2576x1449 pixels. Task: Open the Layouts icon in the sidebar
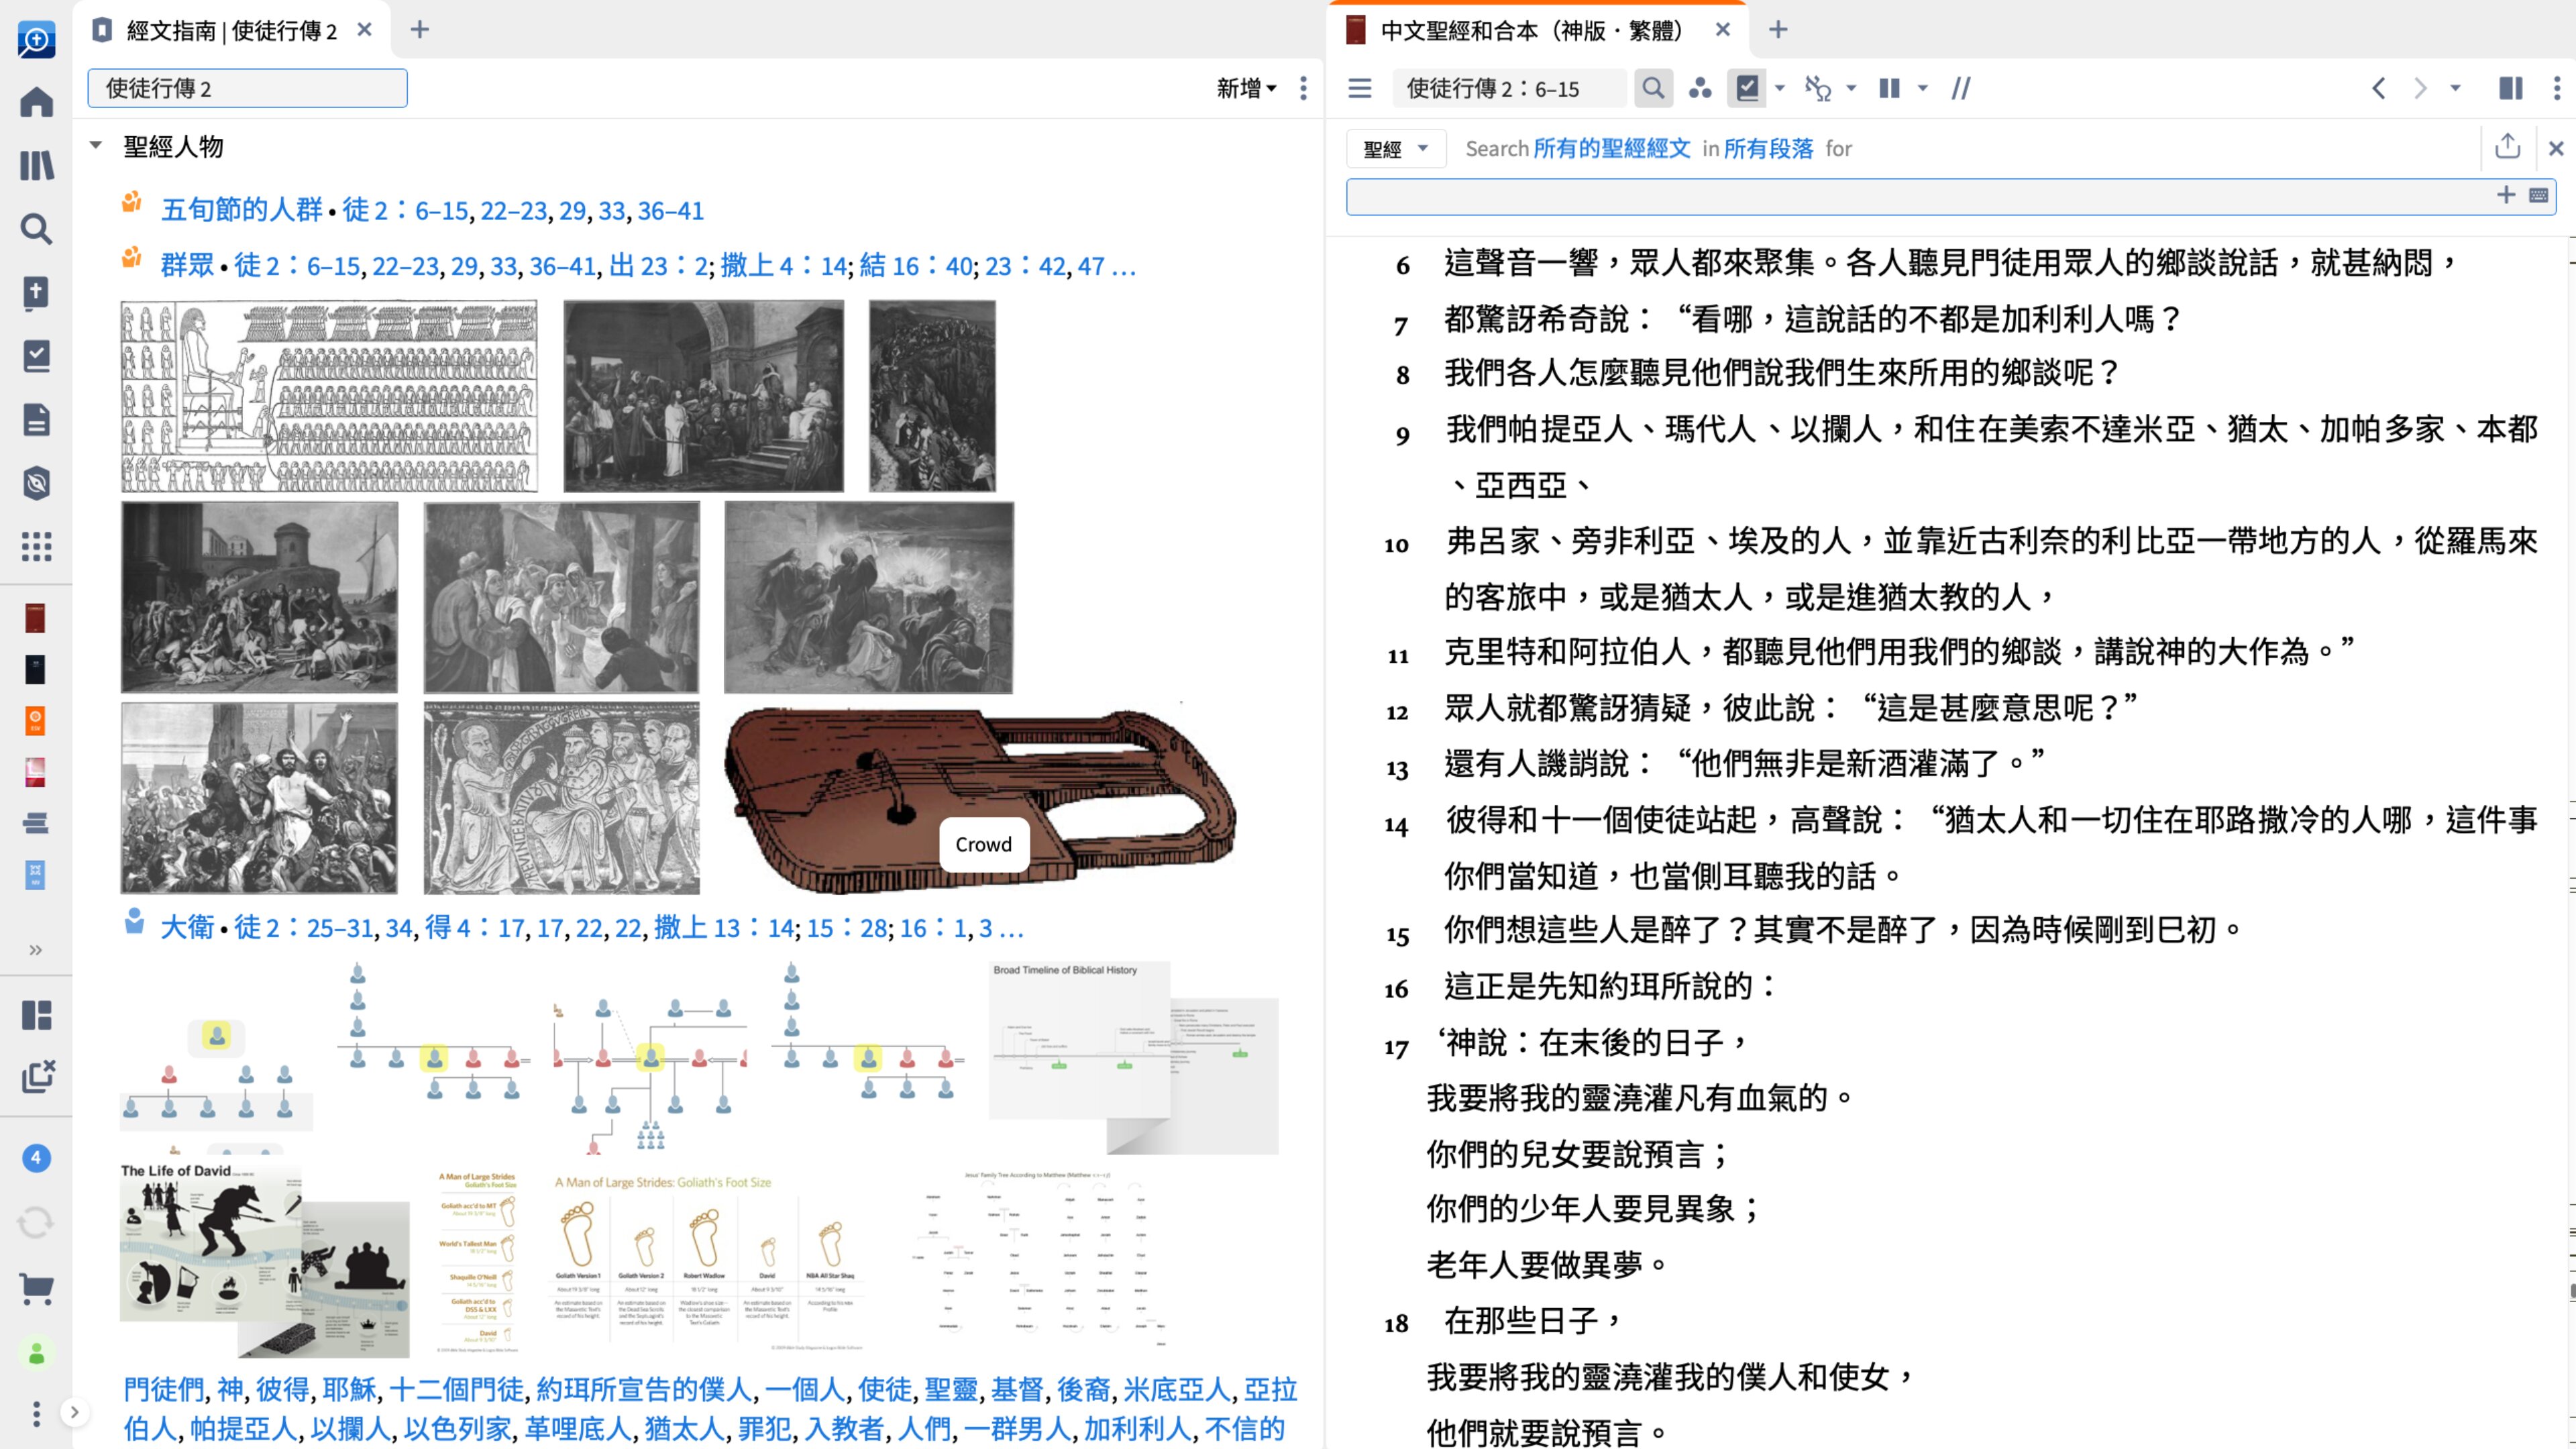tap(36, 1015)
